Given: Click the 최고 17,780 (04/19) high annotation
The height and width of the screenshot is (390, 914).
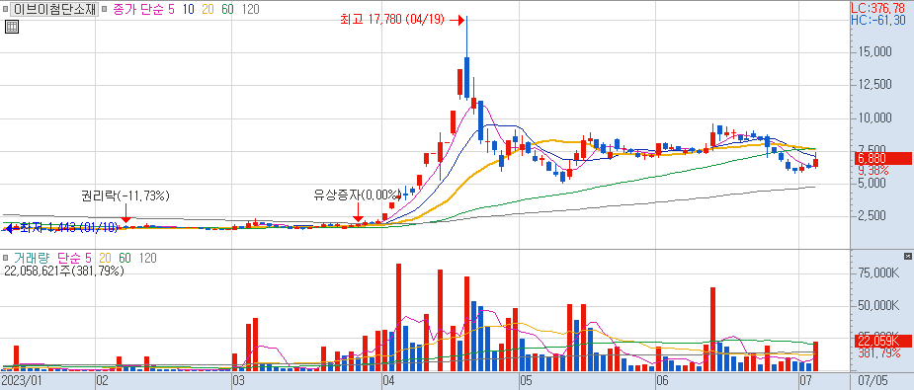Looking at the screenshot, I should tap(392, 20).
